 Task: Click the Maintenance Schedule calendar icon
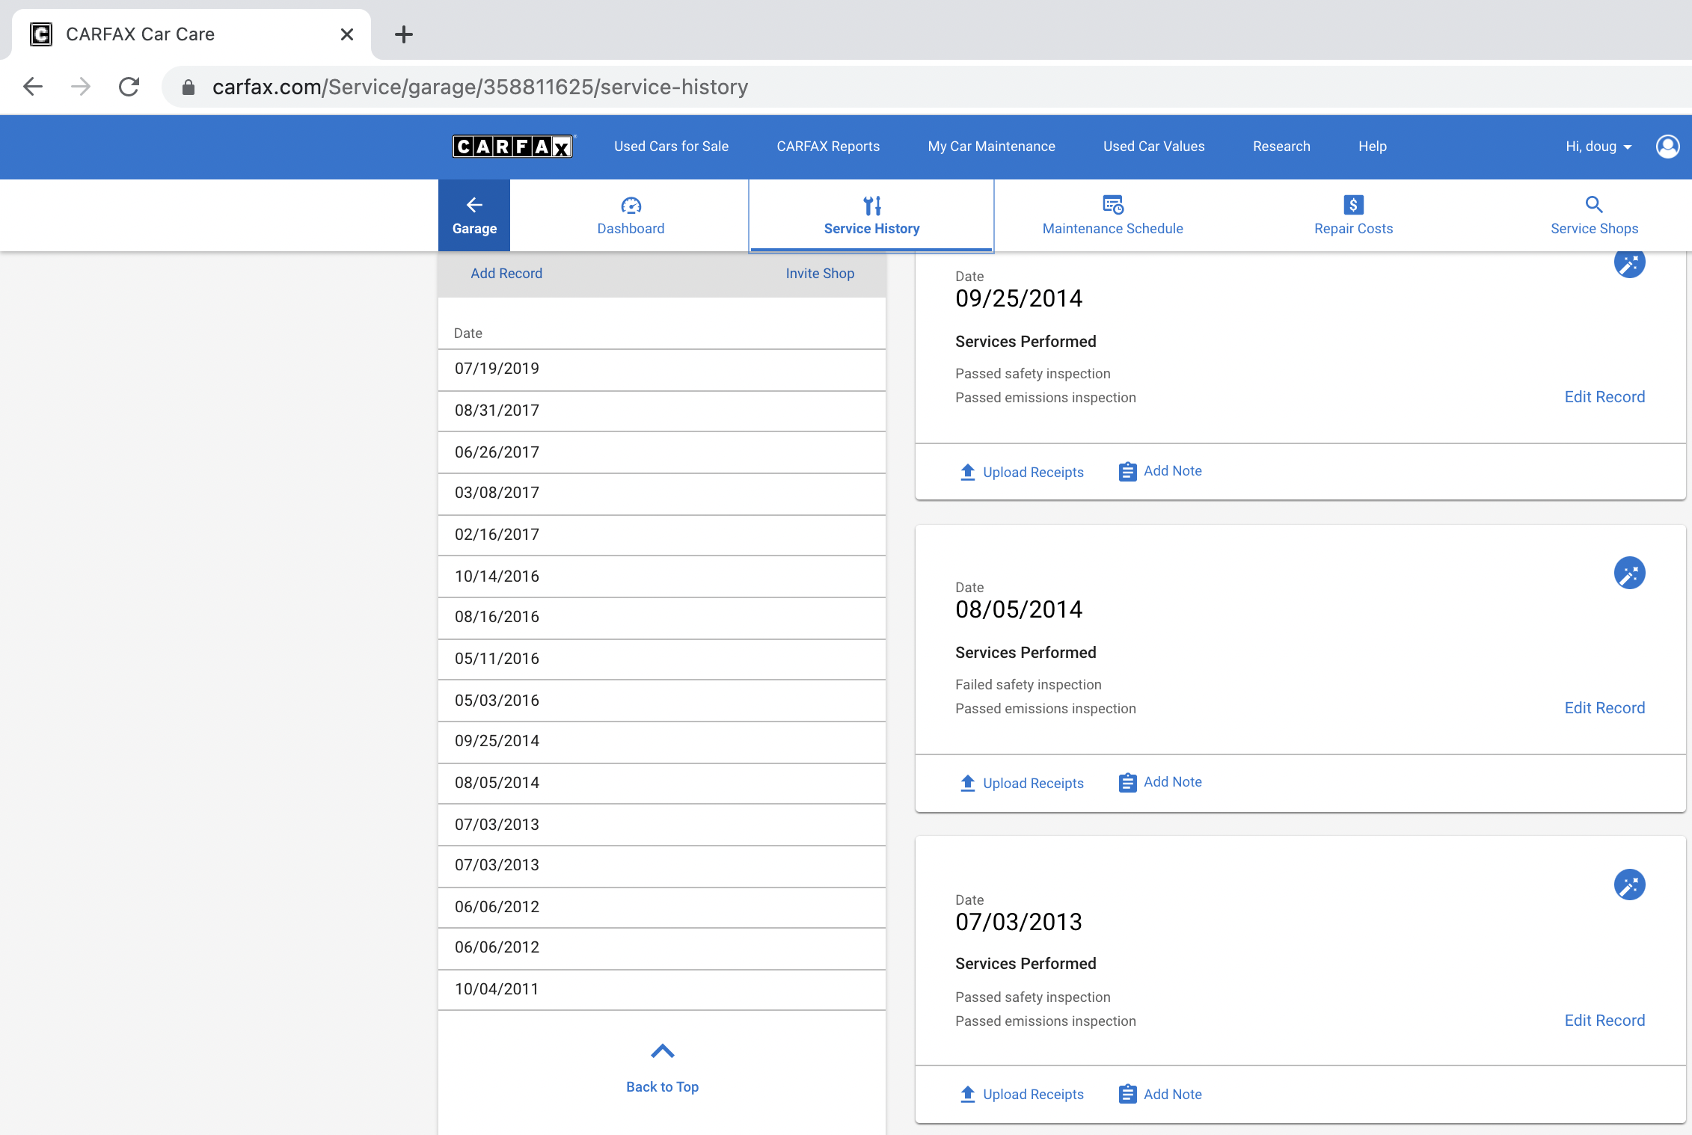click(x=1113, y=205)
